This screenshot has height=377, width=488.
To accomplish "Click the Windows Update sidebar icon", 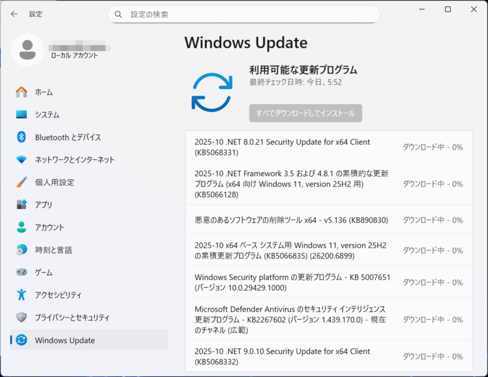I will [x=21, y=340].
